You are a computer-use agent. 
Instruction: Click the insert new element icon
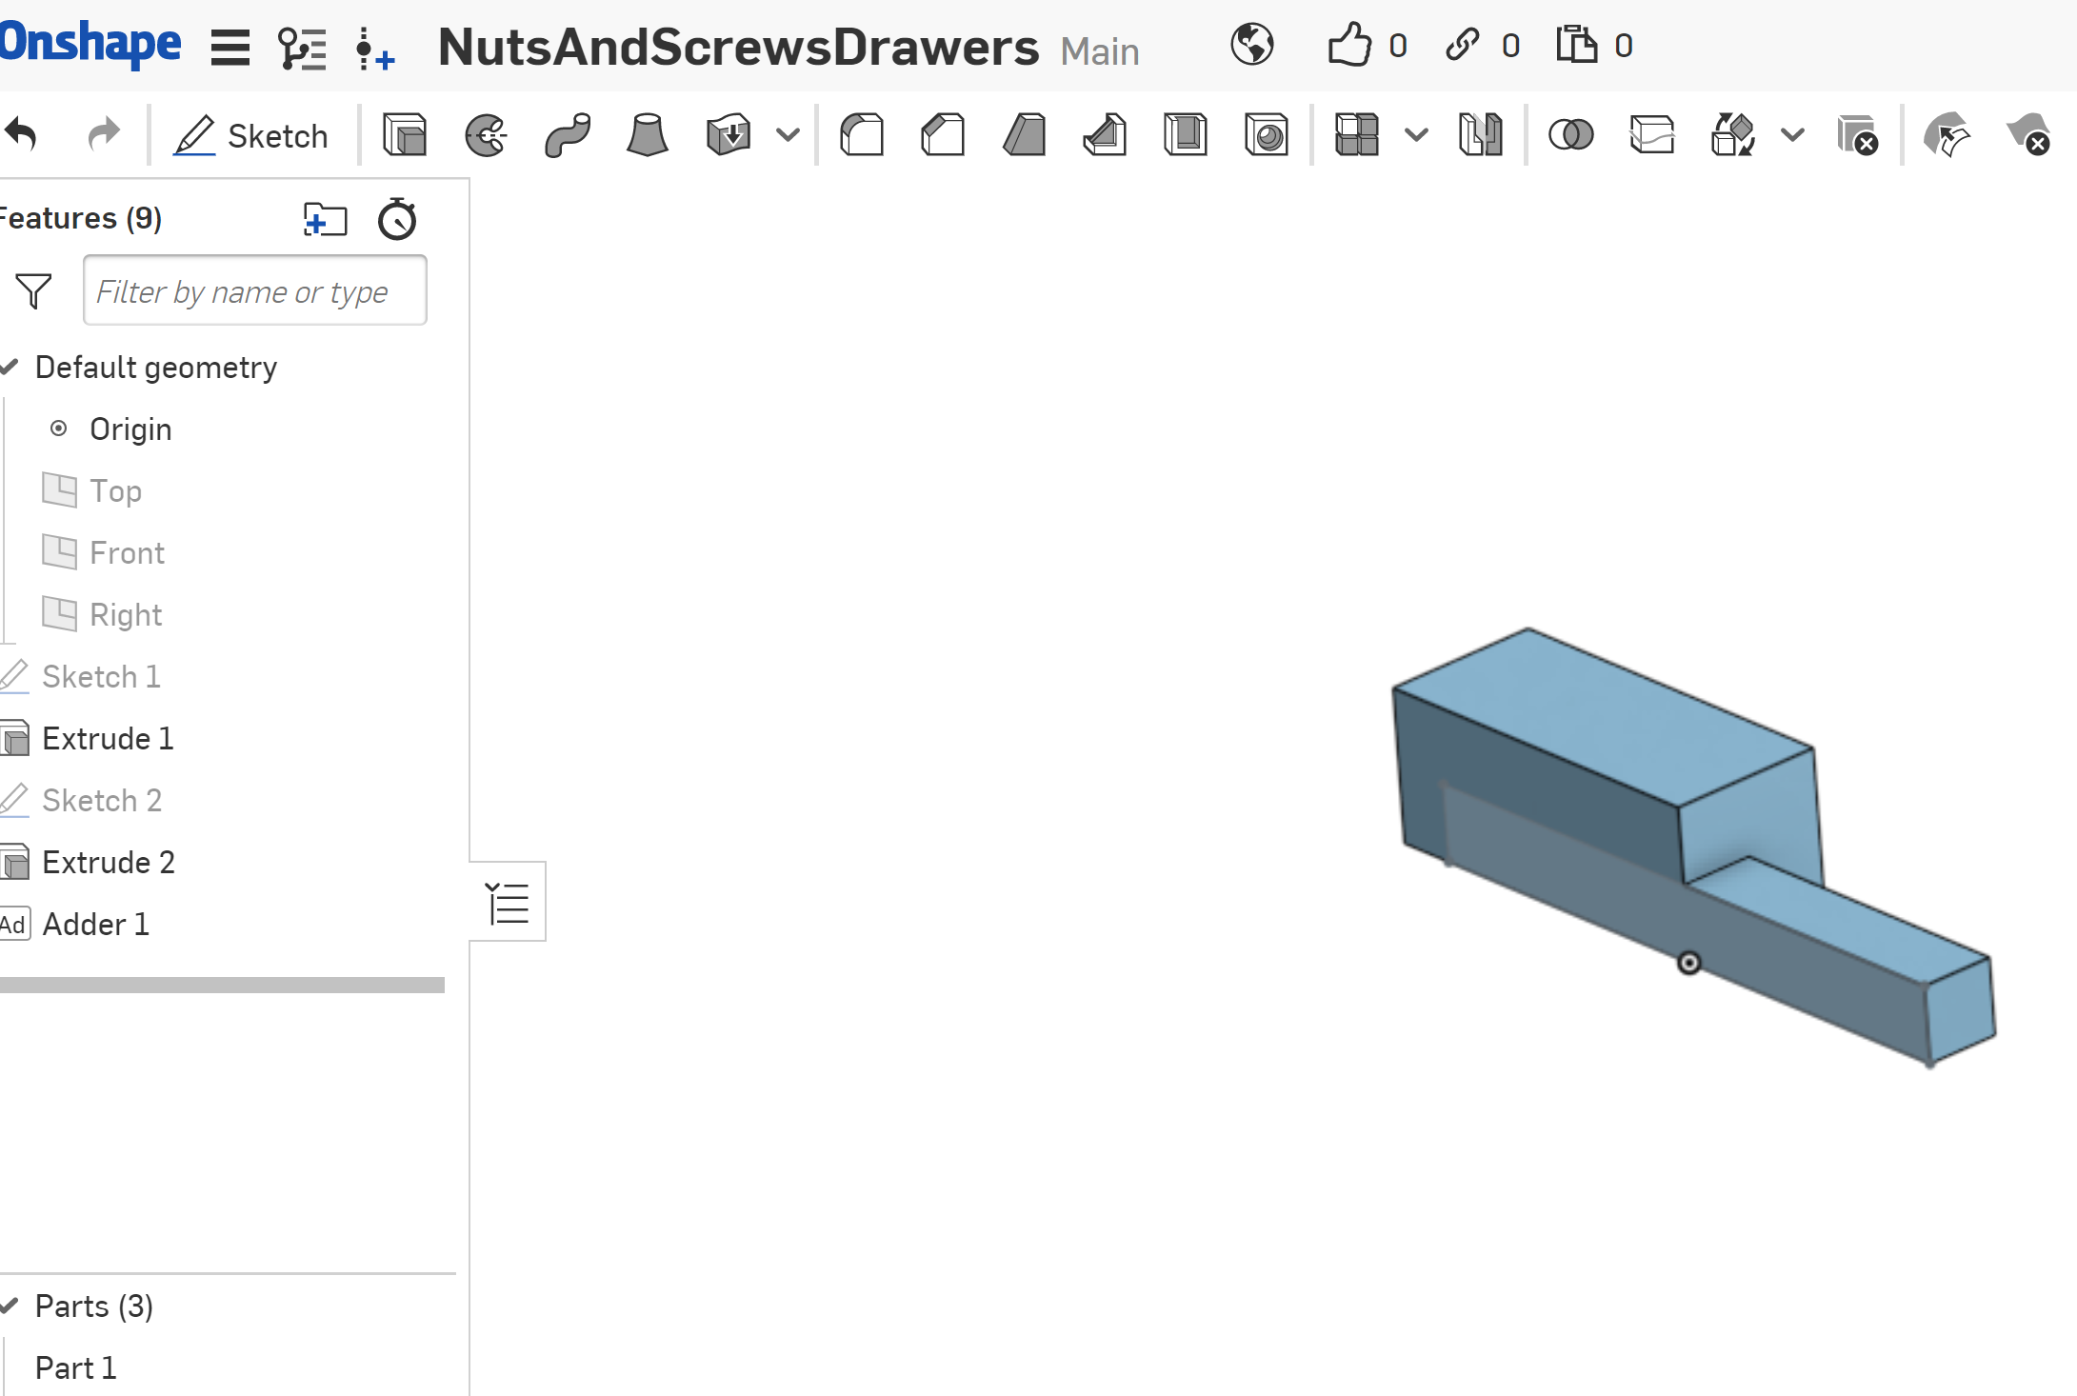coord(374,50)
